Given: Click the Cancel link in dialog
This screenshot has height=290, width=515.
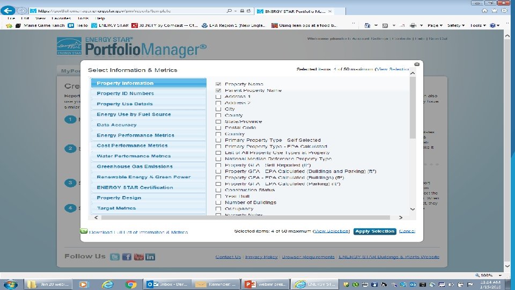Looking at the screenshot, I should (x=407, y=231).
